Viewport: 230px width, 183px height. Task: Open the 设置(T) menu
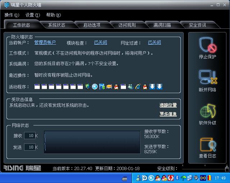click(33, 15)
